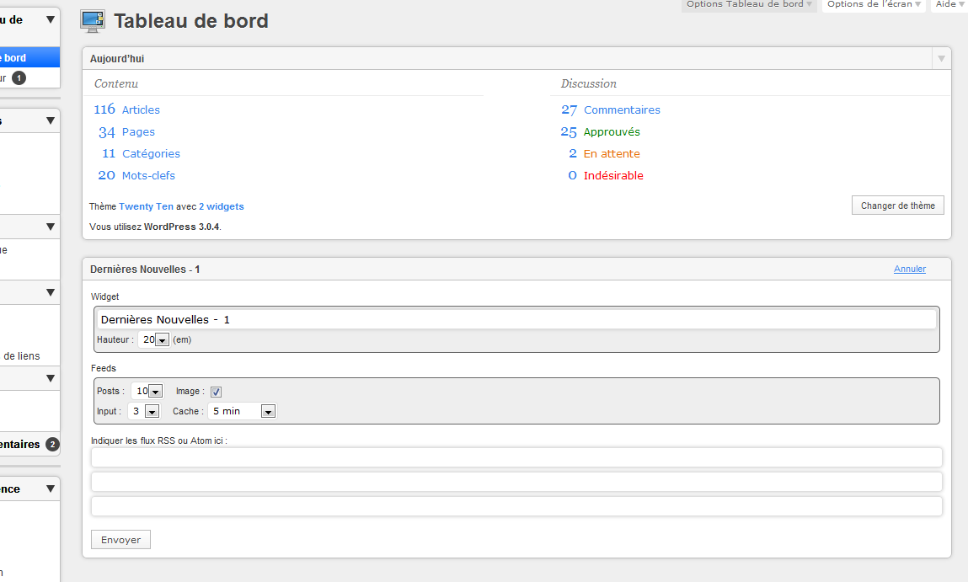Click the widget title input field
The image size is (968, 582).
[516, 320]
